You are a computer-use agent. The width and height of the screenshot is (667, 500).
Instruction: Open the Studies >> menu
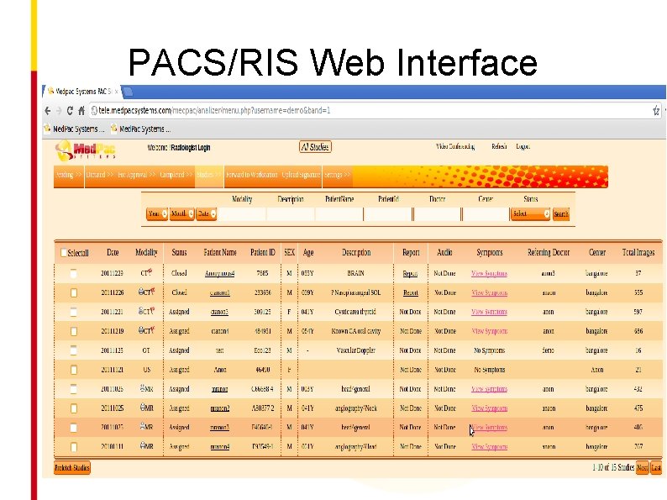209,175
